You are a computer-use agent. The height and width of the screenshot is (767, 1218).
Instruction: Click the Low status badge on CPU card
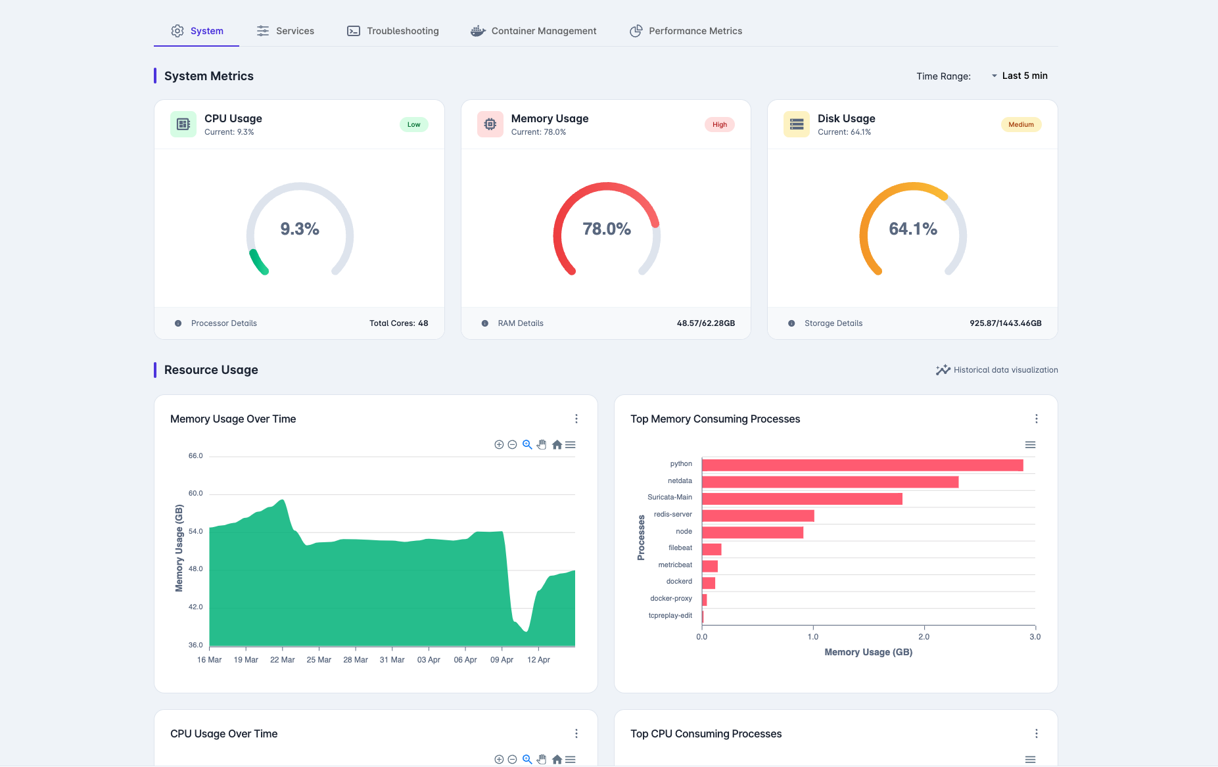coord(413,124)
